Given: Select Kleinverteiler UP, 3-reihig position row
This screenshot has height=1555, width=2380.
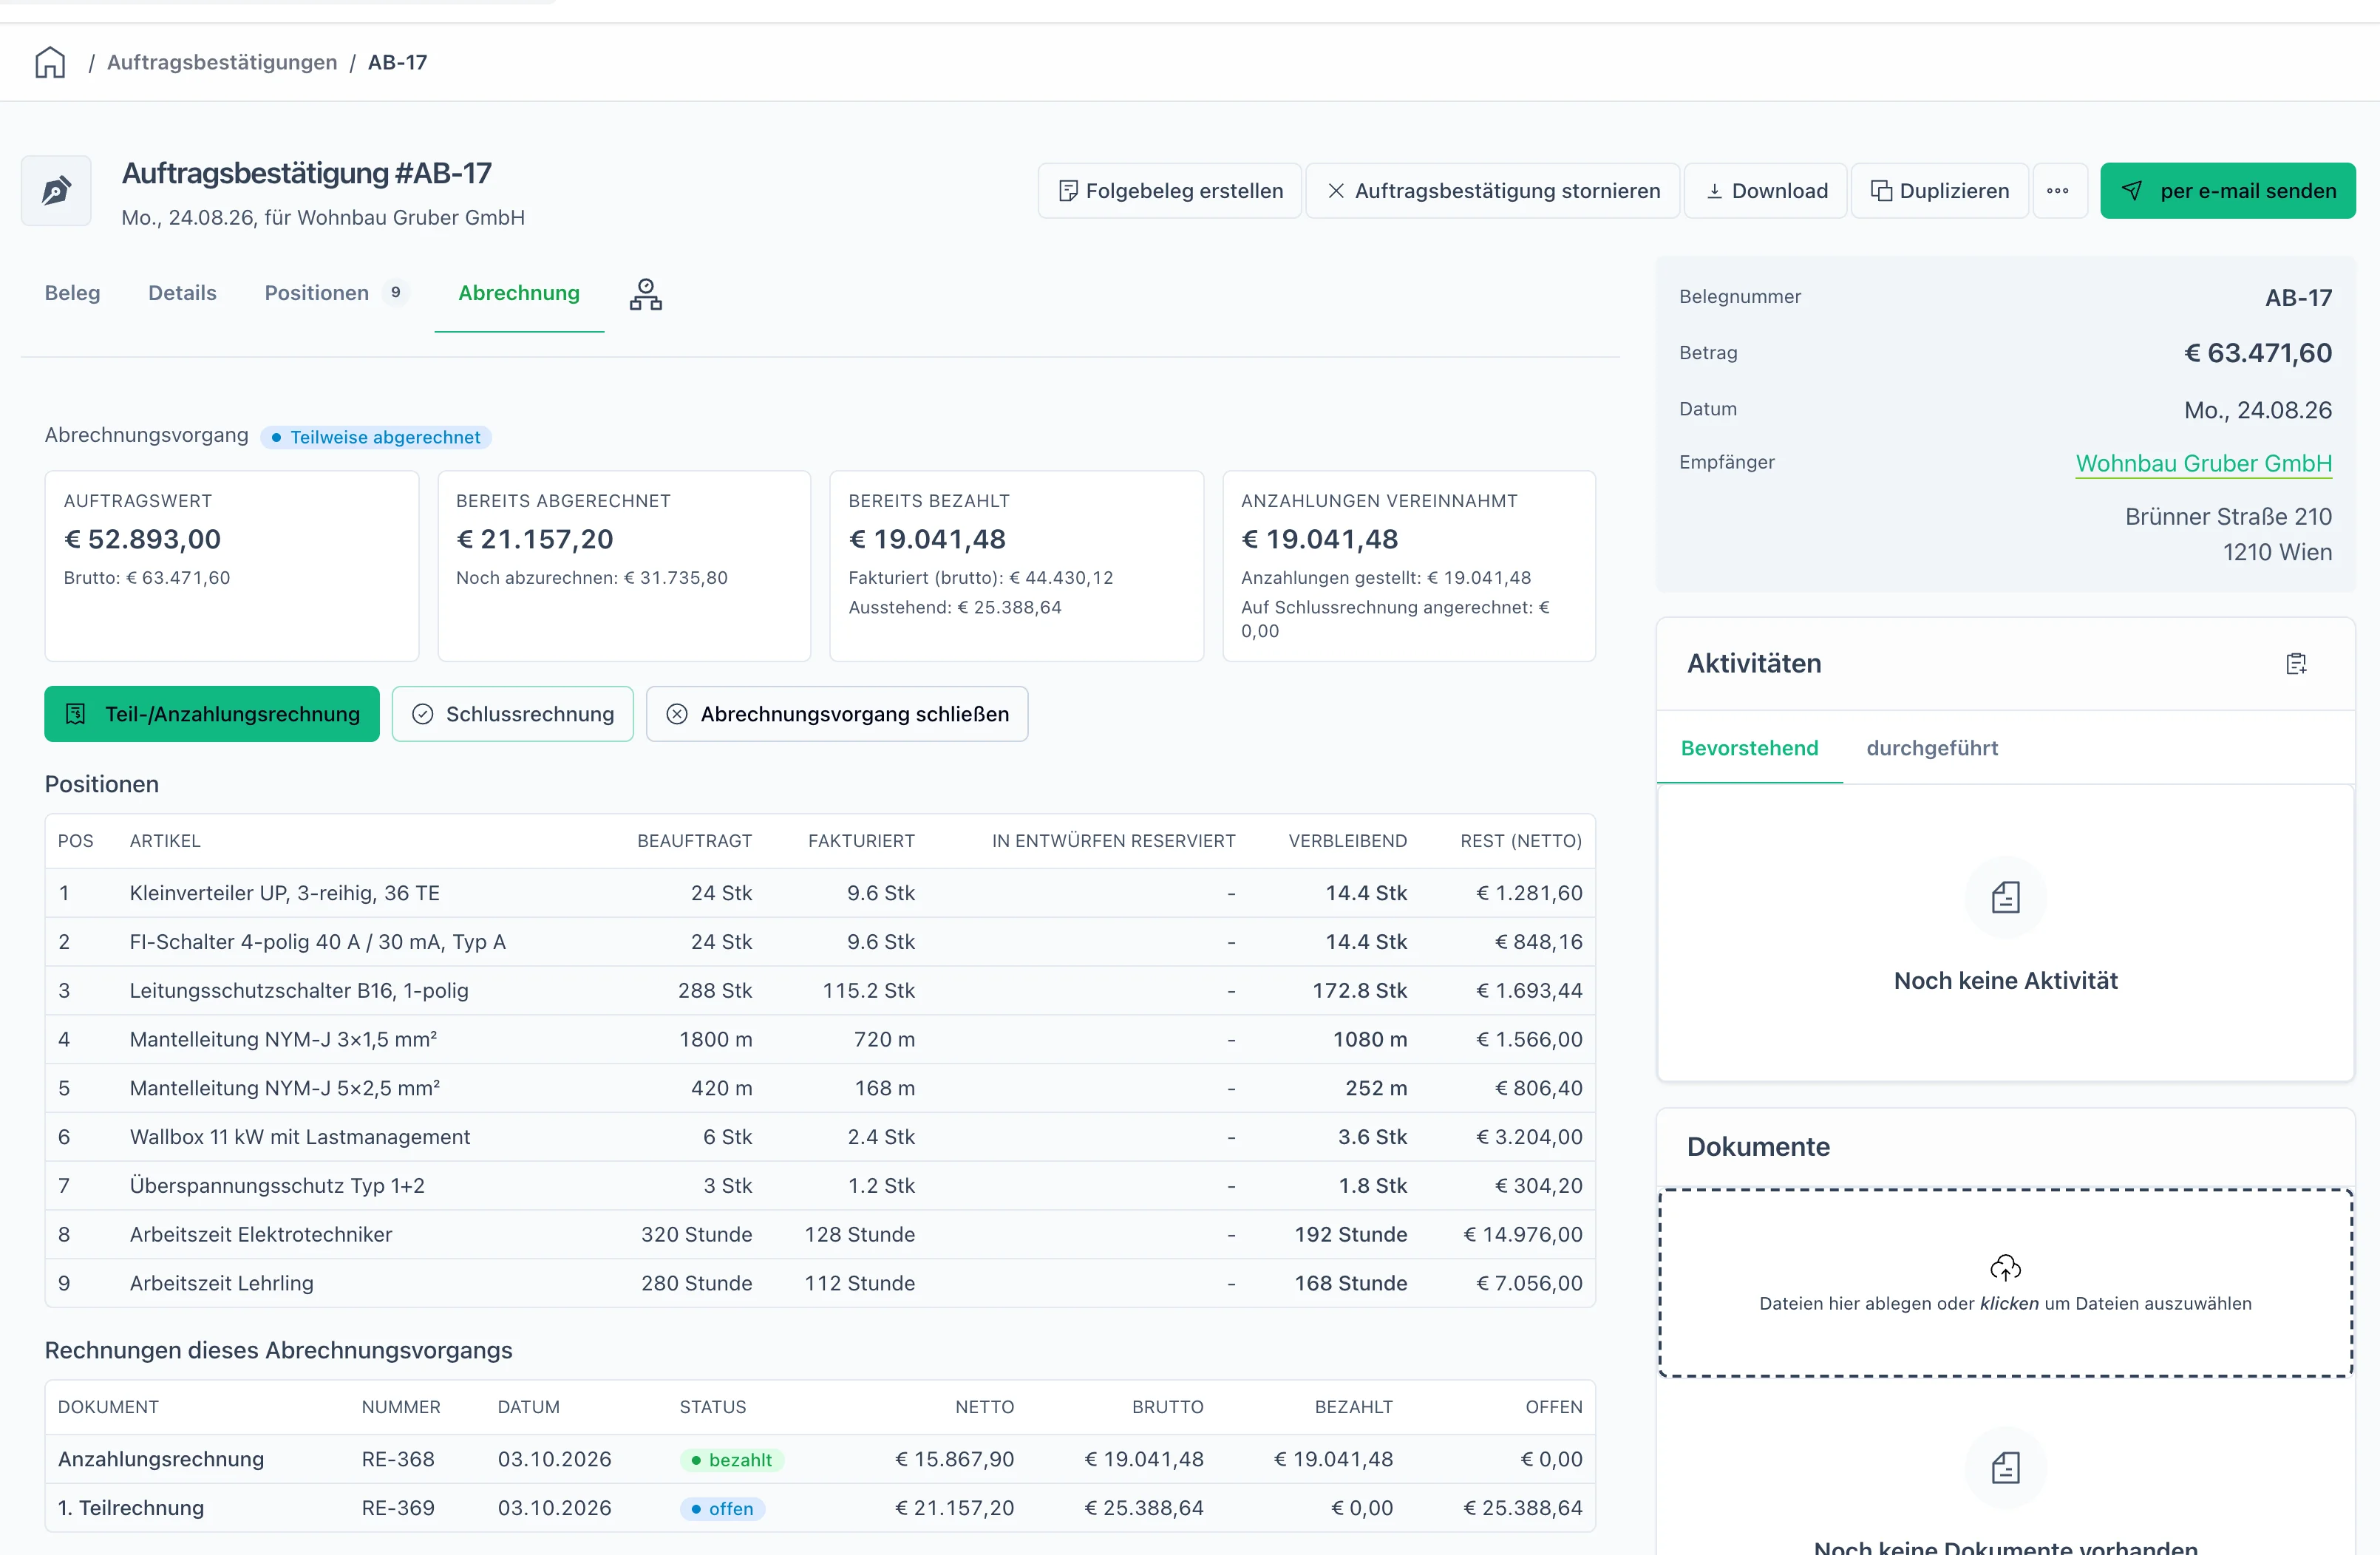Looking at the screenshot, I should pyautogui.click(x=820, y=893).
